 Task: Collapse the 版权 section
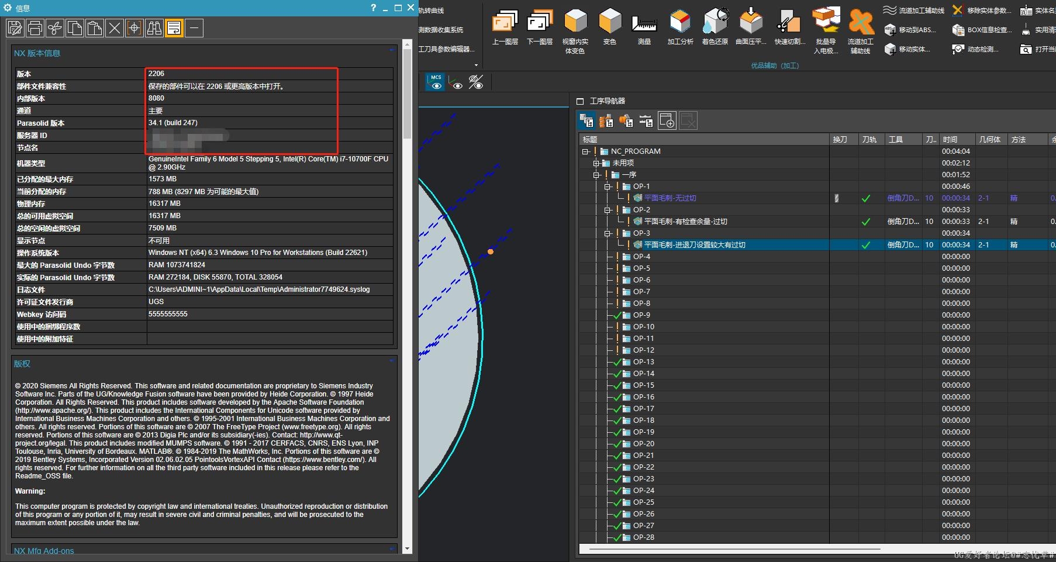392,361
